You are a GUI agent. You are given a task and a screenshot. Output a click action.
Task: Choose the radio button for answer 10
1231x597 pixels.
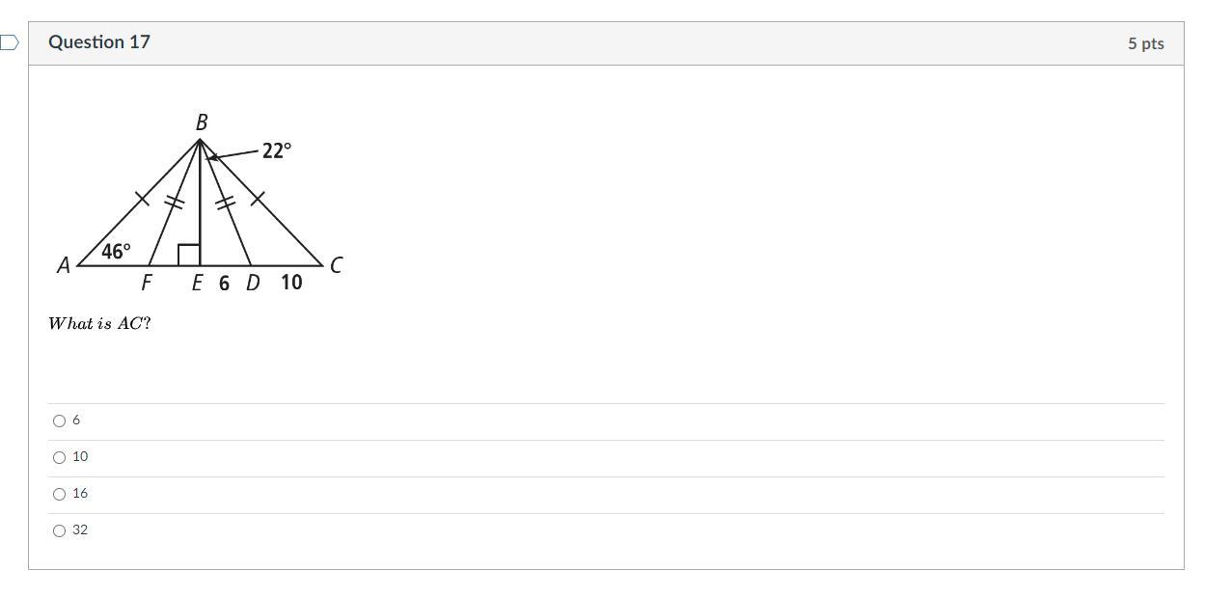[60, 457]
